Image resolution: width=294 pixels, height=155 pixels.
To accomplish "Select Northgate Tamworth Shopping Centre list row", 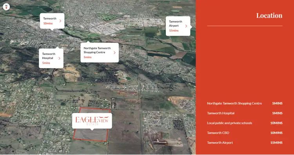I will pos(245,103).
